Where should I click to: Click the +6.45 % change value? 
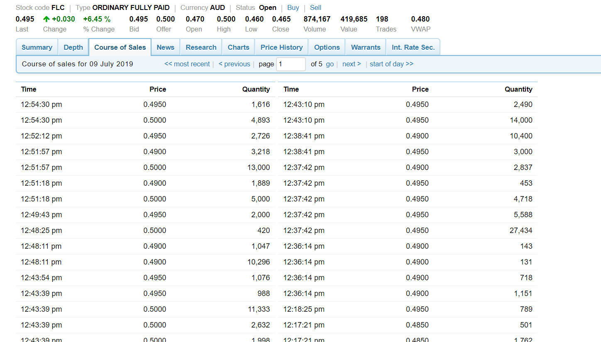tap(97, 19)
